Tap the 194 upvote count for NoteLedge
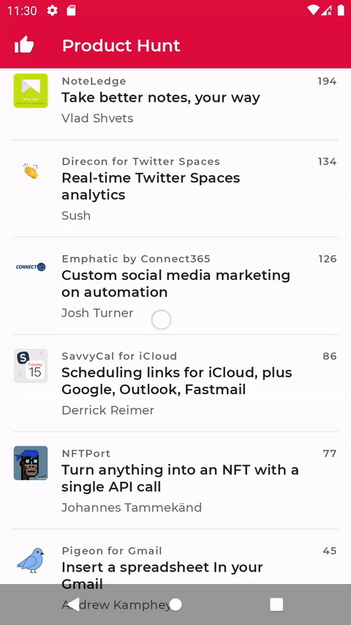Screen dimensions: 351x625 327,81
